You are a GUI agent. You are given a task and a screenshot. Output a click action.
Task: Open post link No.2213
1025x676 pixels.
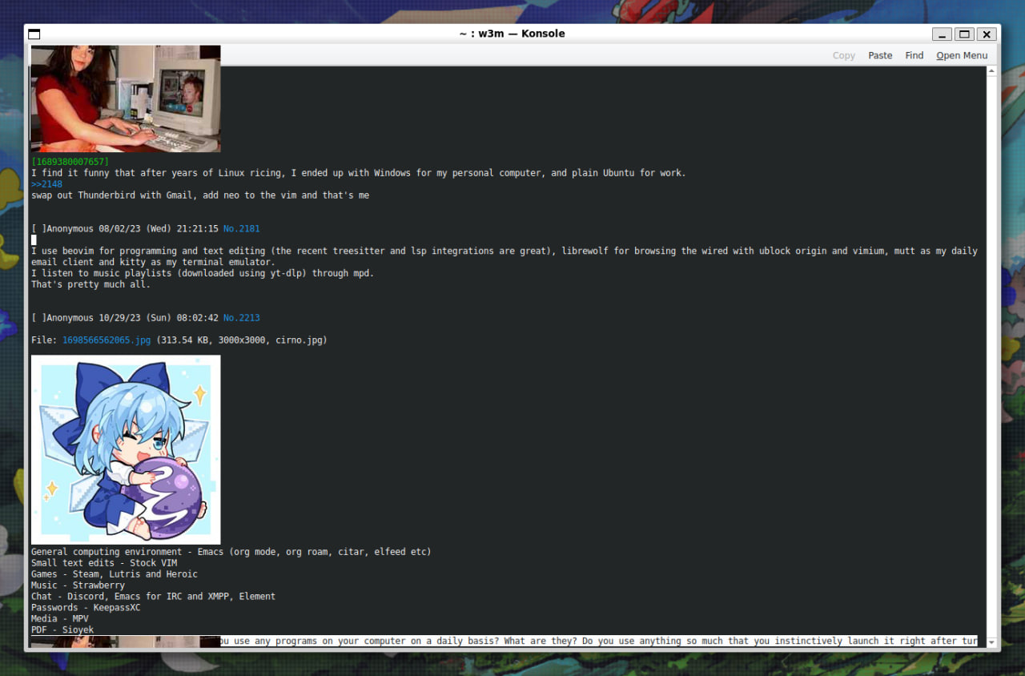241,318
